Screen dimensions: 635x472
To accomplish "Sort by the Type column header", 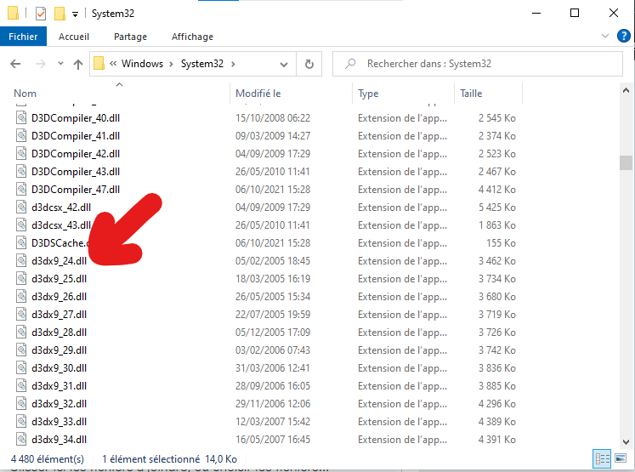I will 368,94.
